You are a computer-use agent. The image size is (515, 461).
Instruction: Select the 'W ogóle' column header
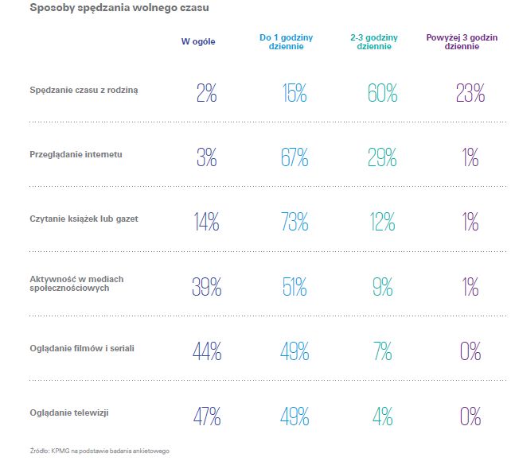[x=199, y=42]
